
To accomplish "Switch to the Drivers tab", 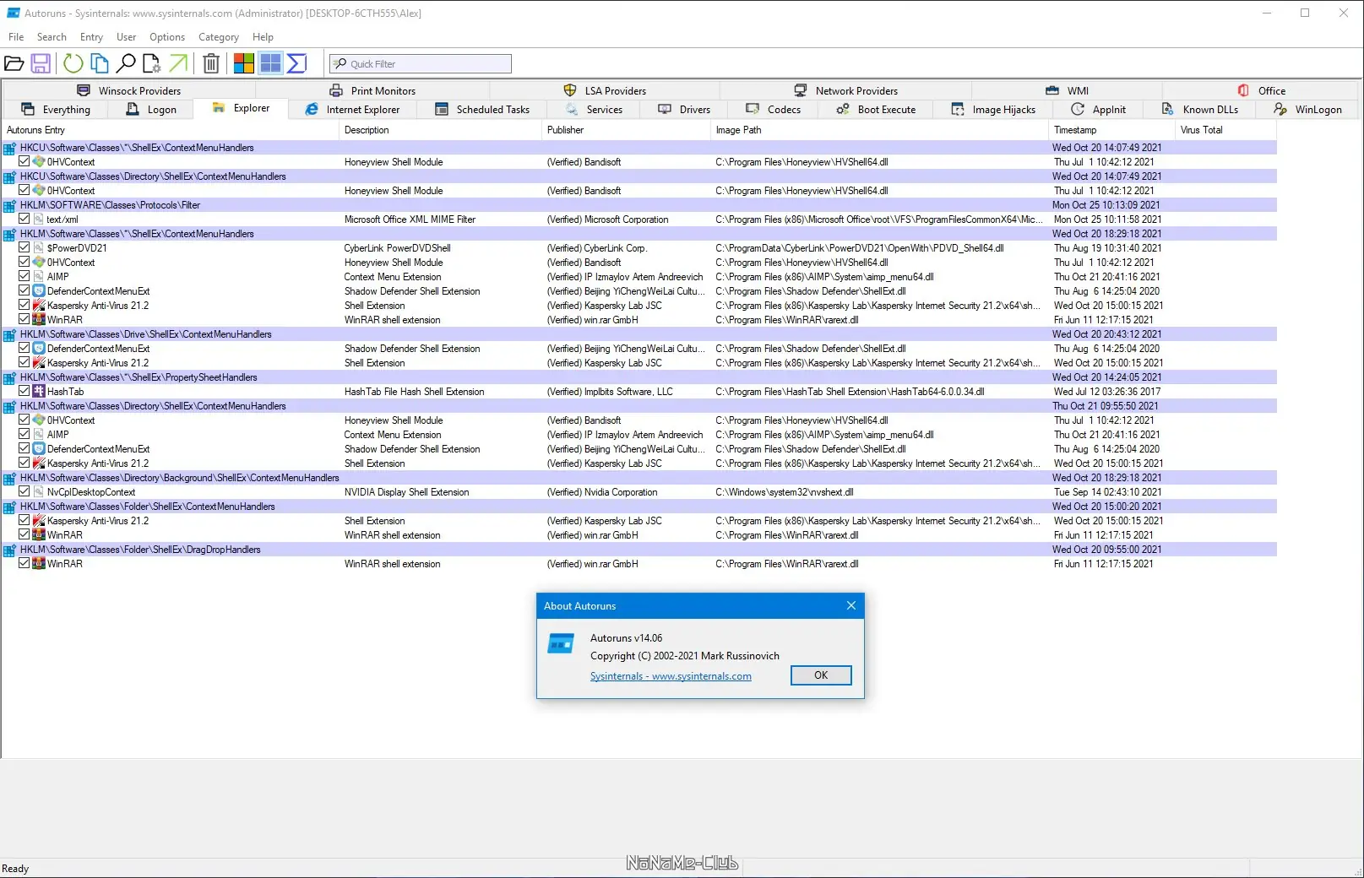I will pyautogui.click(x=684, y=110).
